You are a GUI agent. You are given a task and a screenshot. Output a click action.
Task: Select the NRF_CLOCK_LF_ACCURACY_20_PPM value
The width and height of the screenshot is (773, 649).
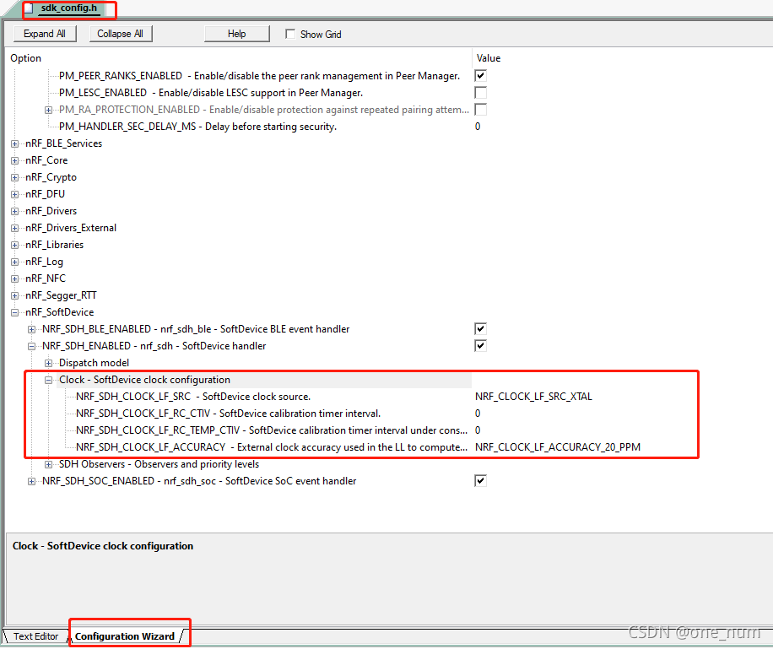pos(558,446)
